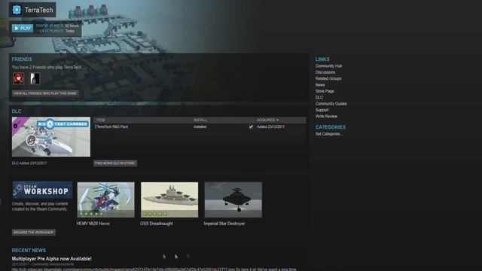Open the News link
The width and height of the screenshot is (482, 271).
tap(320, 85)
